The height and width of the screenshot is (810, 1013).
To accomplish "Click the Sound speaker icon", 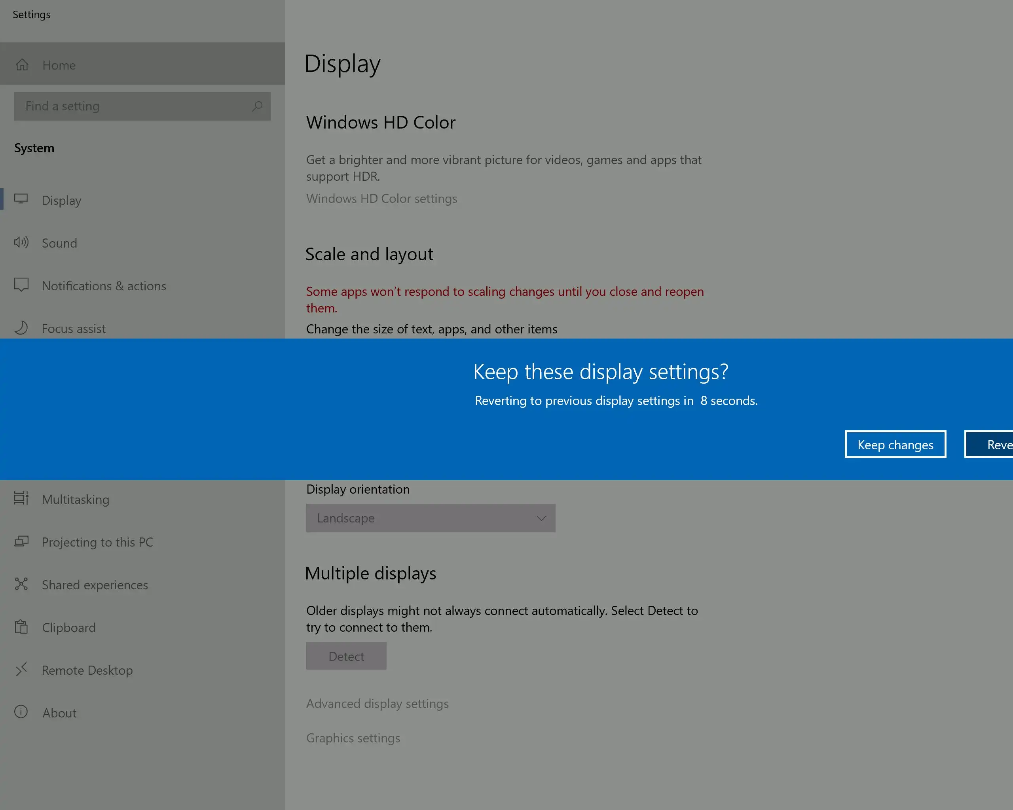I will point(21,242).
